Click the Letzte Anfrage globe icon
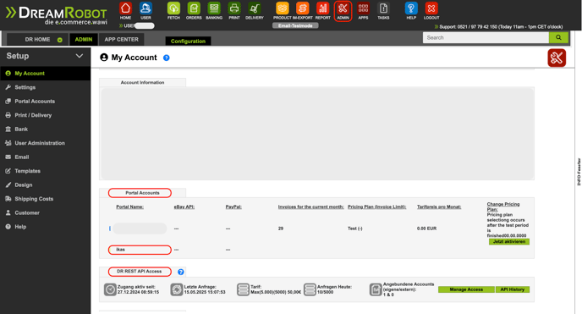The height and width of the screenshot is (314, 582). tap(177, 289)
